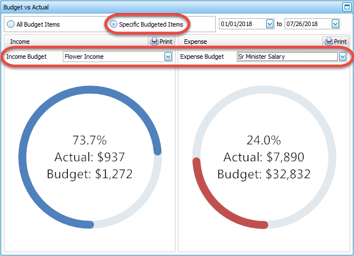354x256 pixels.
Task: Click the Budget: $32,832 expense value
Action: tap(263, 174)
